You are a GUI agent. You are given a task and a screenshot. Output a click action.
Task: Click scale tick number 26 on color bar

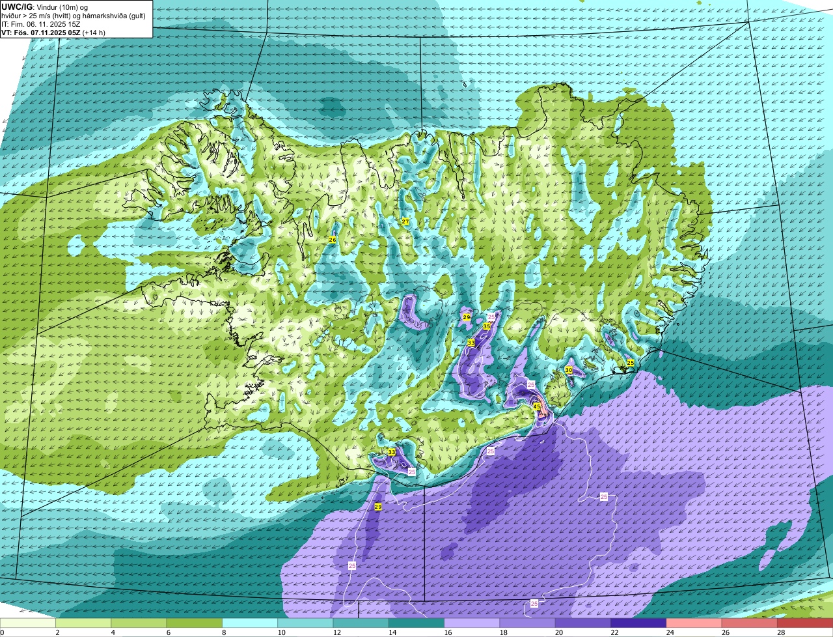point(725,632)
